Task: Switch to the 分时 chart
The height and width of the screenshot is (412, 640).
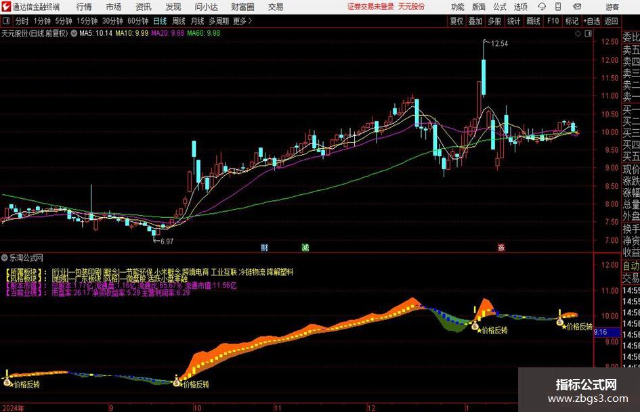Action: click(x=22, y=21)
